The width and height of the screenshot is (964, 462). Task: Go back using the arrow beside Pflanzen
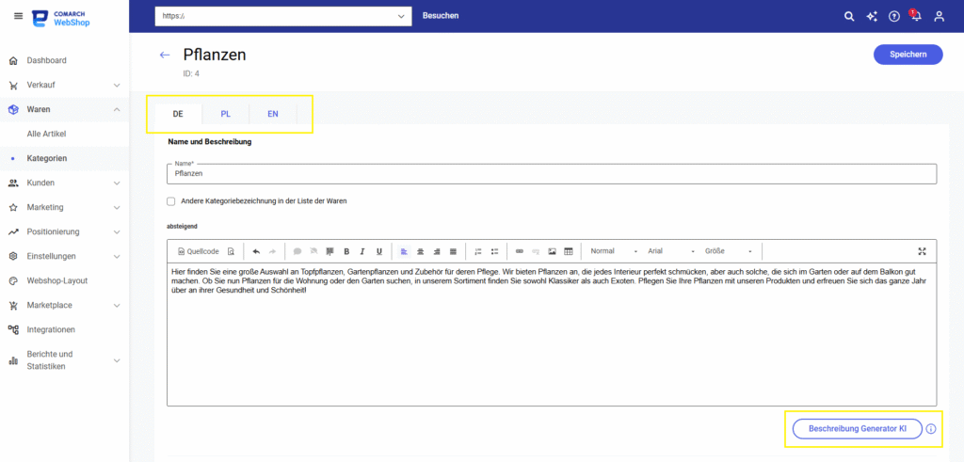(165, 55)
